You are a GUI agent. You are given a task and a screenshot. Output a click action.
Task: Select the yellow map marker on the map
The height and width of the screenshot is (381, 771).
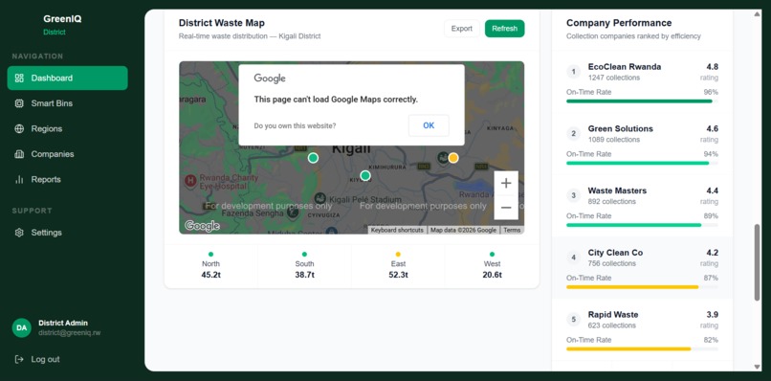tap(453, 158)
